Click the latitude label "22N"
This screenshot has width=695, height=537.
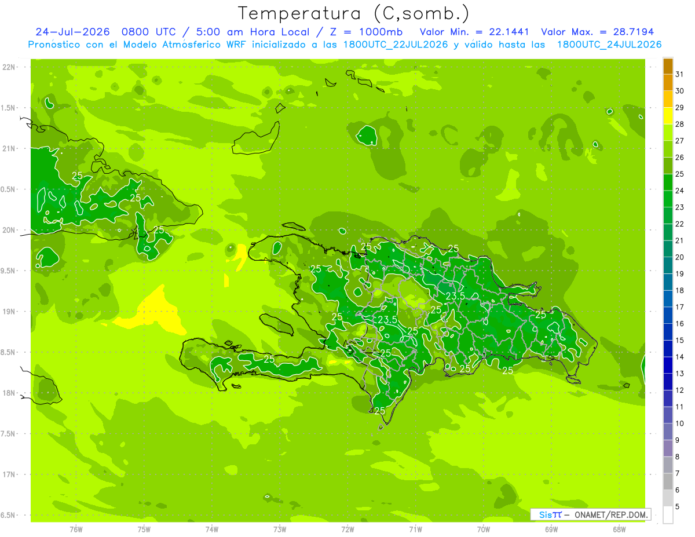pos(9,67)
